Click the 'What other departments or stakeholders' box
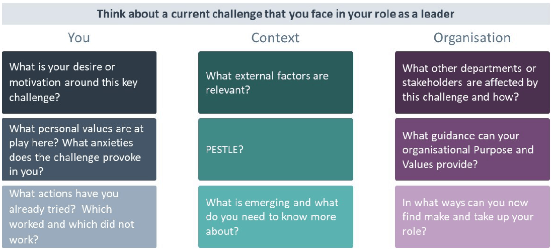This screenshot has width=553, height=252. [472, 82]
